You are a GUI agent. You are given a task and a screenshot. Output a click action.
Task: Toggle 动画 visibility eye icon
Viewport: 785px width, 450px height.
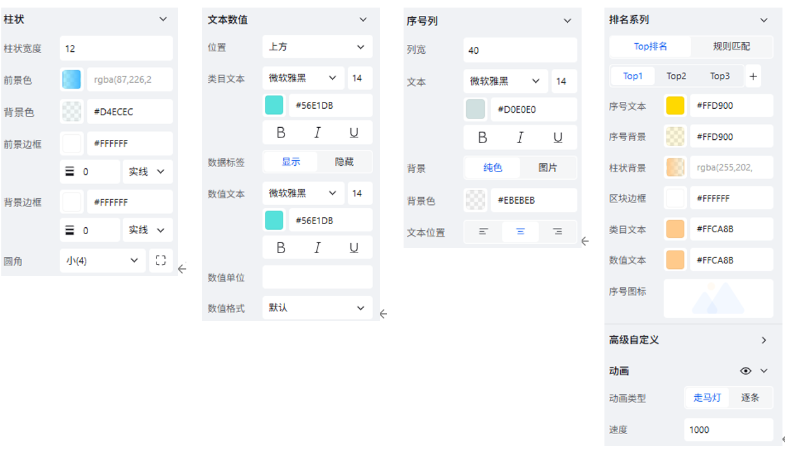click(x=746, y=371)
